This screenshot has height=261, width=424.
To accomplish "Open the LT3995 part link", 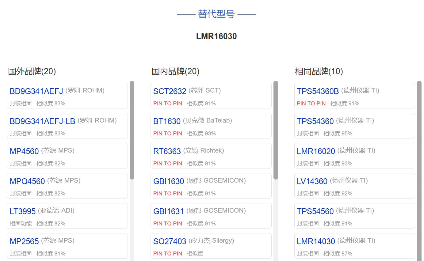I will (23, 211).
